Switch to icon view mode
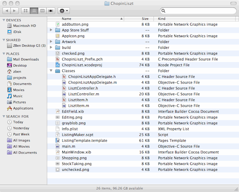This screenshot has height=192, width=239. [26, 11]
